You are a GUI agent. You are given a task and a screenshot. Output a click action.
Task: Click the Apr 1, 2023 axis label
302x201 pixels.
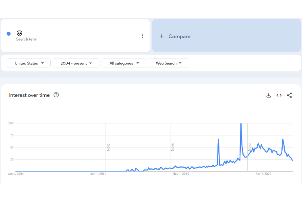[x=264, y=174]
